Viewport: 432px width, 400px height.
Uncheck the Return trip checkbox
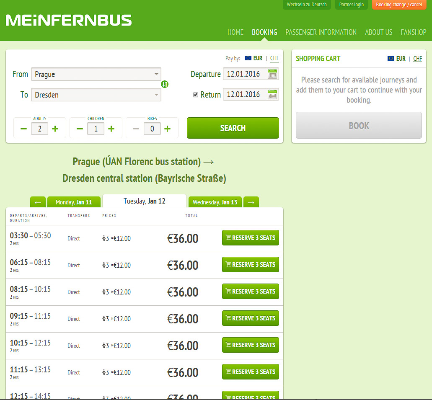[x=196, y=95]
